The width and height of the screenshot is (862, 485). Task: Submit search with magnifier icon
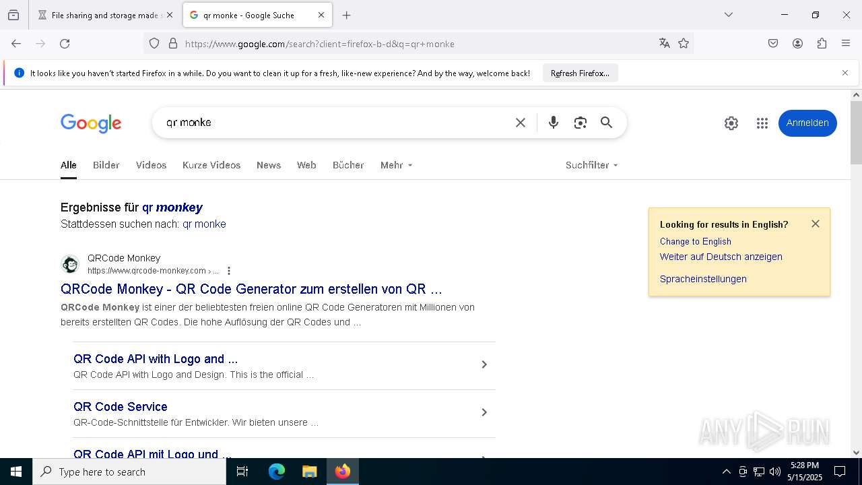(607, 123)
